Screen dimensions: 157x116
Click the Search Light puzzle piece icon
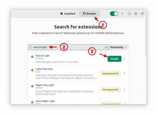tap(32, 57)
